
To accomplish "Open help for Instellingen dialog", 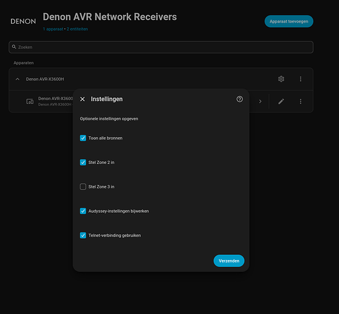I will point(240,99).
